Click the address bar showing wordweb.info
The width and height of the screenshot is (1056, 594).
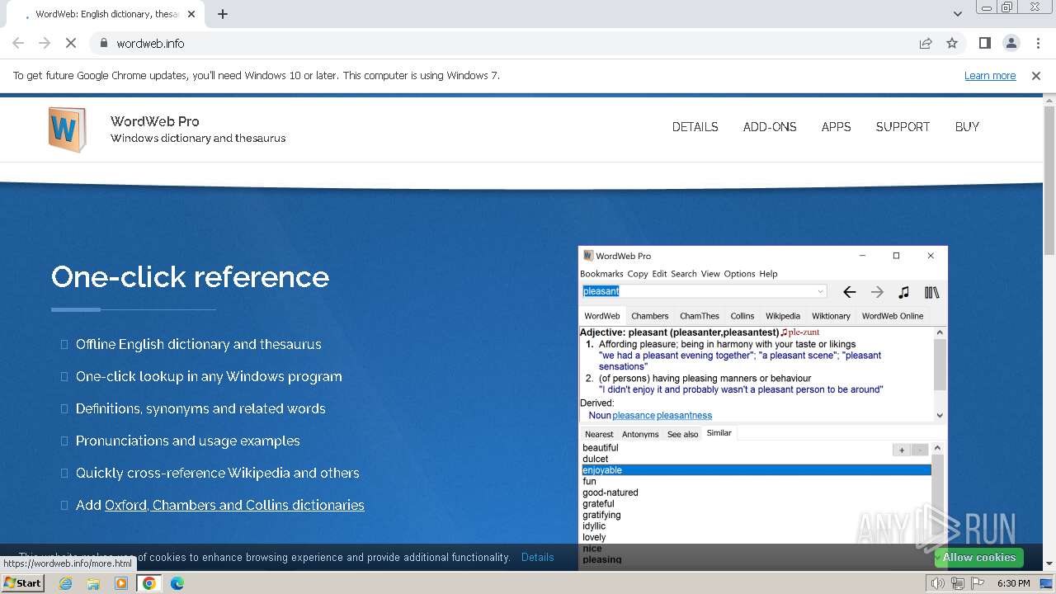[503, 43]
